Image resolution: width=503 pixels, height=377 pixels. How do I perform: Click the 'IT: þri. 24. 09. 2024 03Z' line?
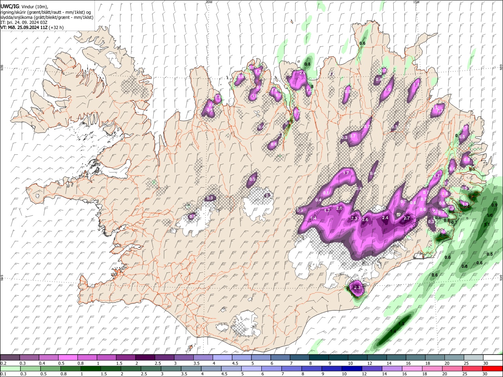pos(24,22)
